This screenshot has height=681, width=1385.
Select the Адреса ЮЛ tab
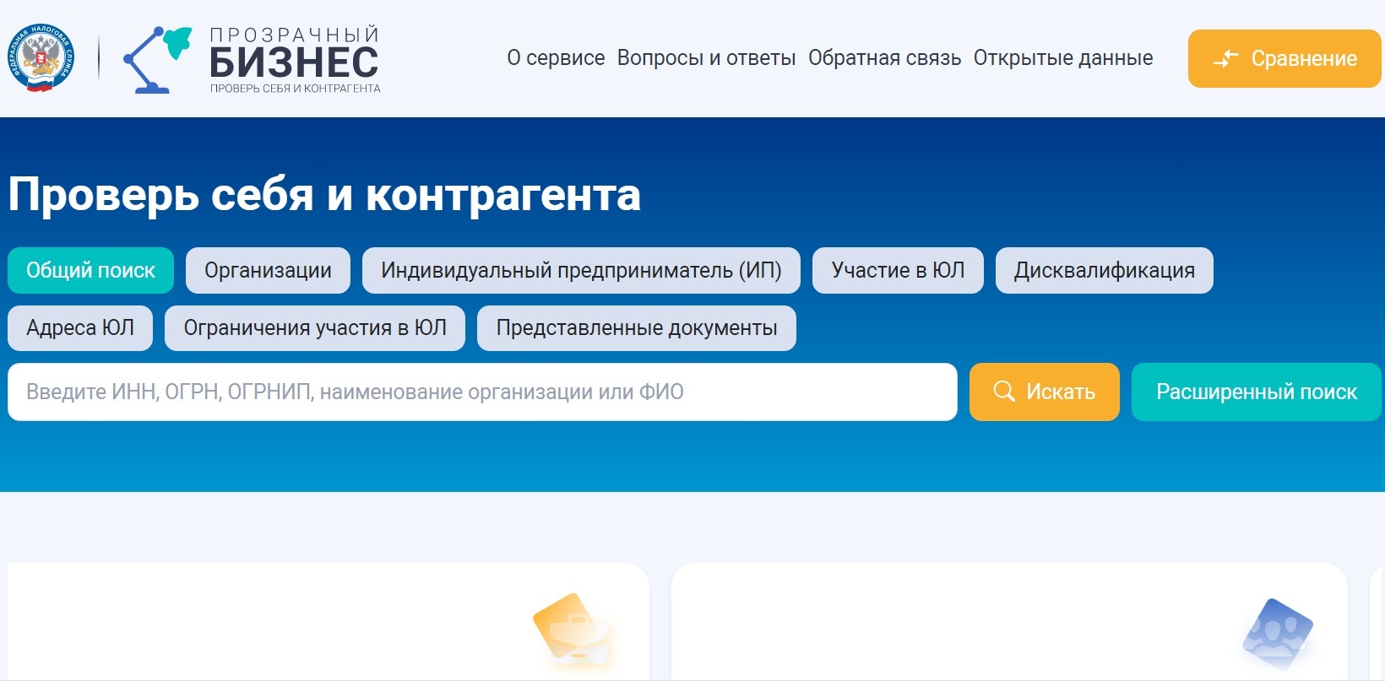(x=80, y=328)
